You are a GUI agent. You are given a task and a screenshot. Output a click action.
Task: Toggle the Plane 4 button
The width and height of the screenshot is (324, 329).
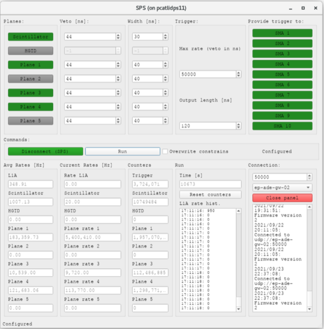(x=31, y=107)
